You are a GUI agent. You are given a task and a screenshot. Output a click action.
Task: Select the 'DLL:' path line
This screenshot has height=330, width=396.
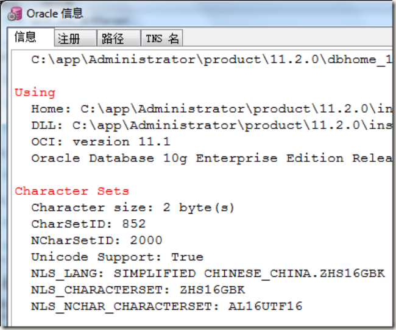click(x=211, y=125)
